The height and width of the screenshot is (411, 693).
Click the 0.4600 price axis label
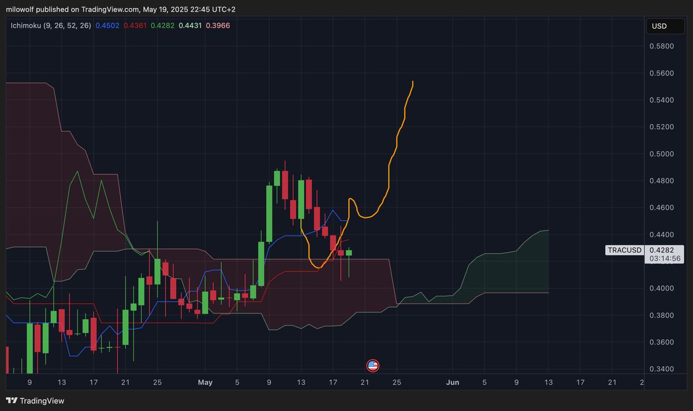tap(661, 208)
